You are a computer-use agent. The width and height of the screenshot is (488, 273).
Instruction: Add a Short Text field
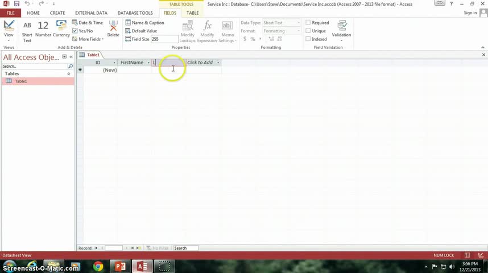[x=27, y=31]
